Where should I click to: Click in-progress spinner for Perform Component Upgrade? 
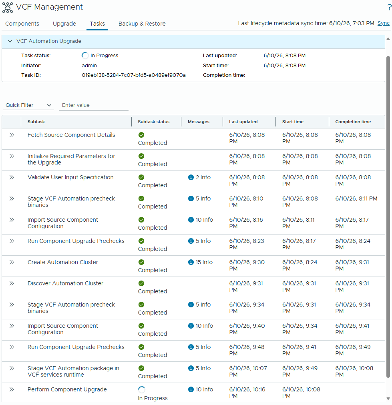click(142, 389)
